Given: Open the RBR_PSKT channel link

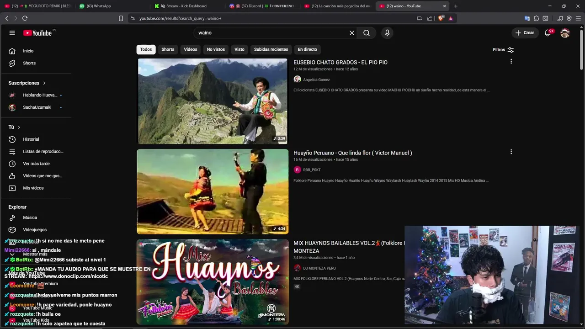Looking at the screenshot, I should (x=312, y=170).
